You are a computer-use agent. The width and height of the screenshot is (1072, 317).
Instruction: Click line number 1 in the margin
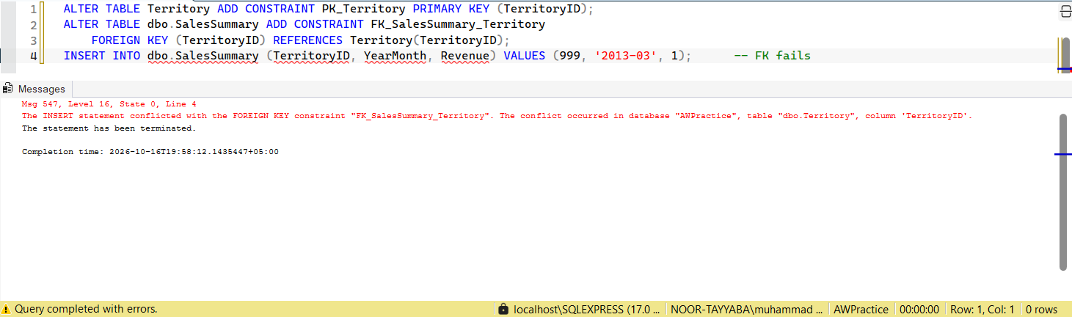point(33,10)
